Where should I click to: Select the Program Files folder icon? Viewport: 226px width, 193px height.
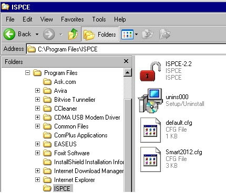click(37, 72)
